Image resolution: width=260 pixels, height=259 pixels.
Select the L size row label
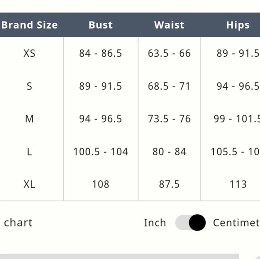pyautogui.click(x=29, y=152)
